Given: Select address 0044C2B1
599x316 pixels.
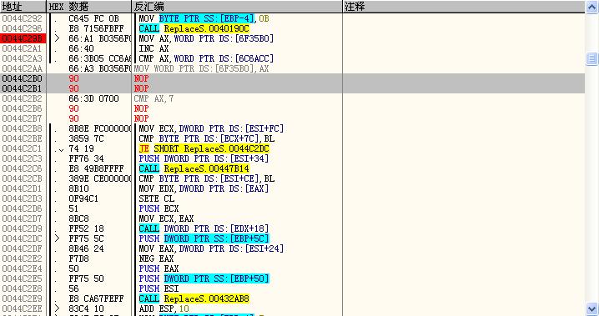Looking at the screenshot, I should [23, 88].
